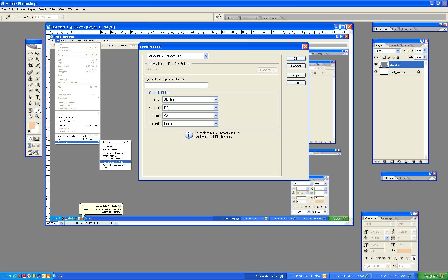The image size is (448, 280).
Task: Pick the Dodge tool
Action: coord(37,90)
